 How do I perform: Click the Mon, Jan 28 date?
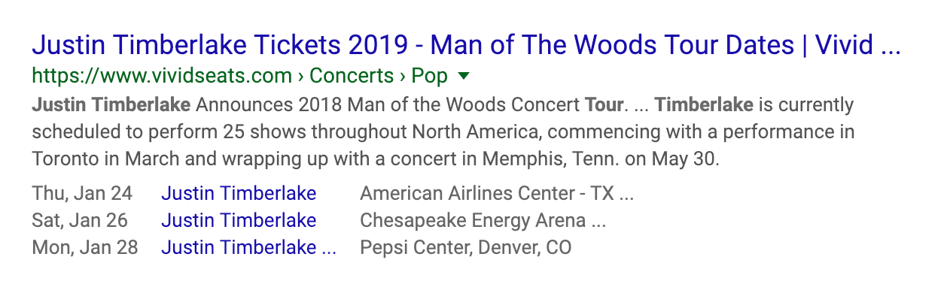(x=85, y=247)
